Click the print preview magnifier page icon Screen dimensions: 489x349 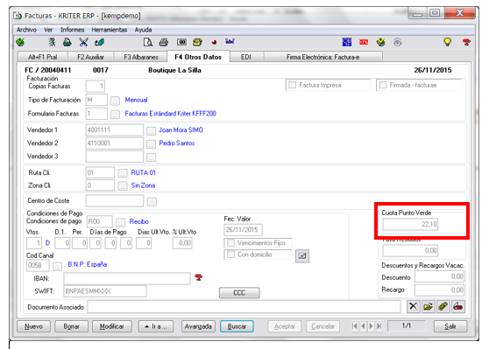point(148,42)
